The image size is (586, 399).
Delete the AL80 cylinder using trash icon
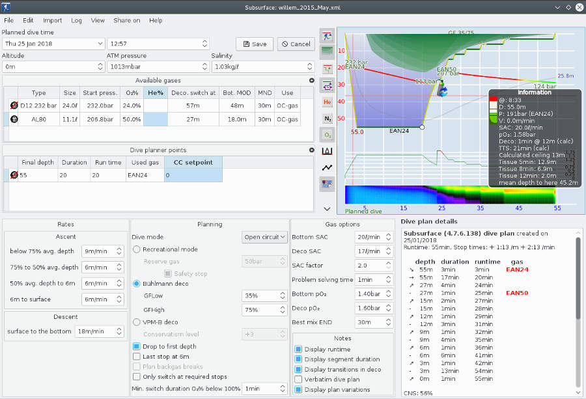[14, 119]
